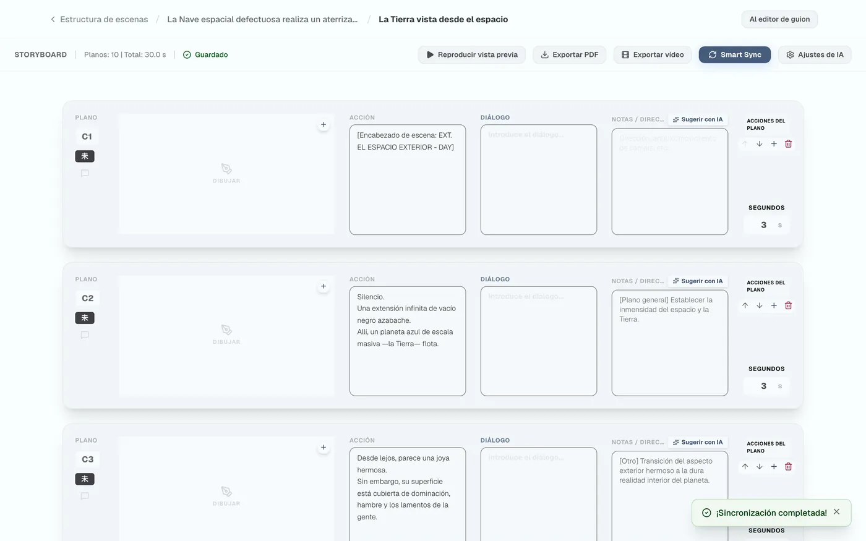Export the storyboard as PDF
The width and height of the screenshot is (866, 541).
pos(570,54)
